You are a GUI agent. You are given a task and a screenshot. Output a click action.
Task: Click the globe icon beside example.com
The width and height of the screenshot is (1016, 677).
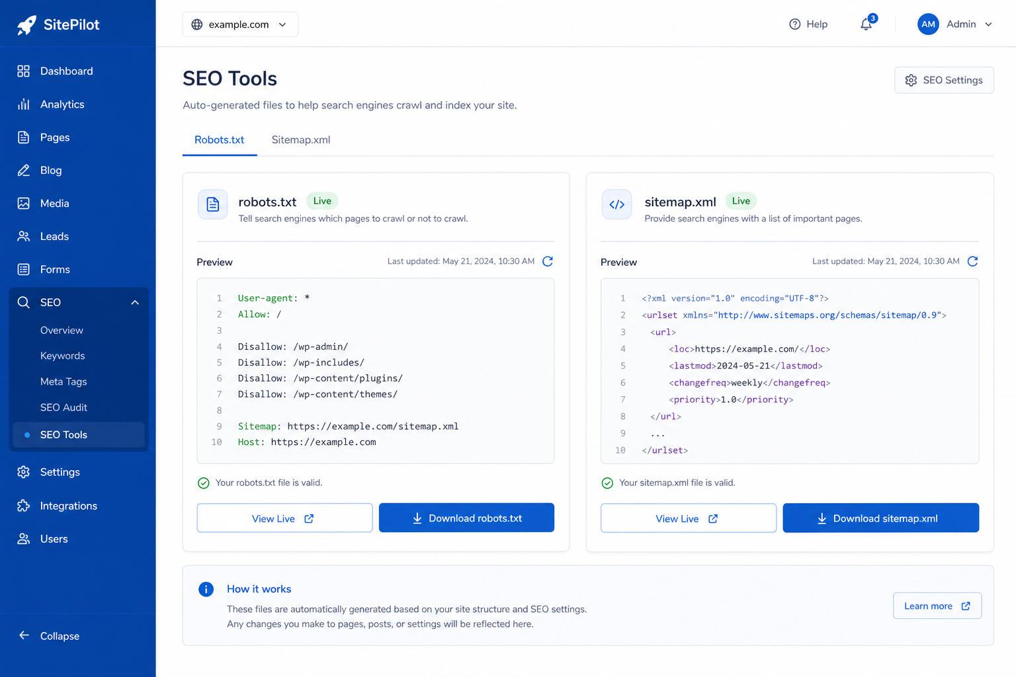(x=197, y=24)
